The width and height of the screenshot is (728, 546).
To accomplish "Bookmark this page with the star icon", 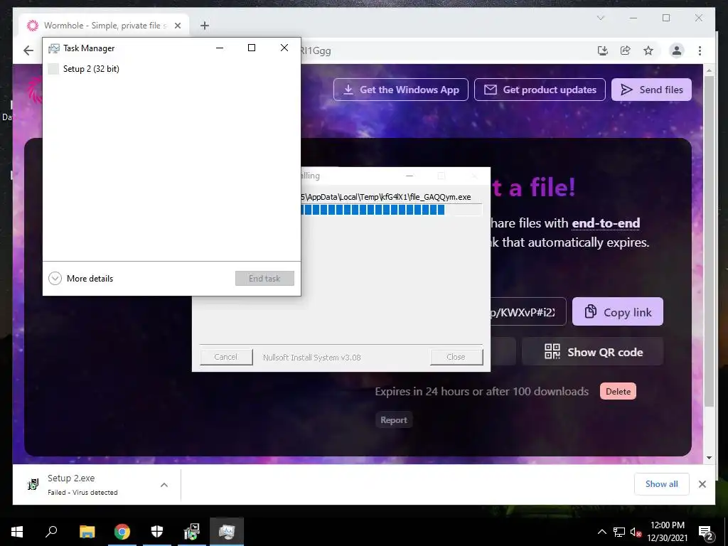I will click(648, 50).
